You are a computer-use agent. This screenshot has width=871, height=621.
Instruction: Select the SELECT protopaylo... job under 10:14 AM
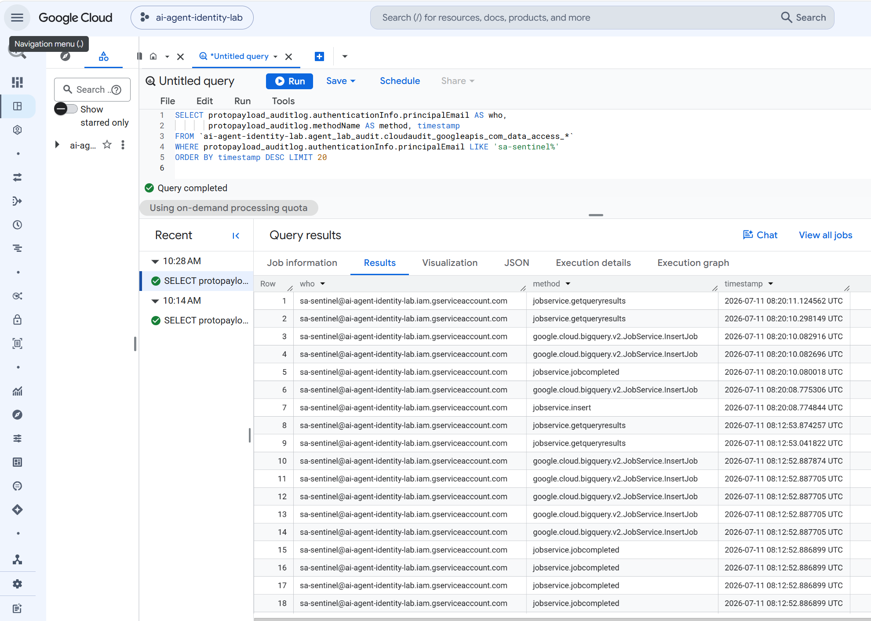pos(197,320)
